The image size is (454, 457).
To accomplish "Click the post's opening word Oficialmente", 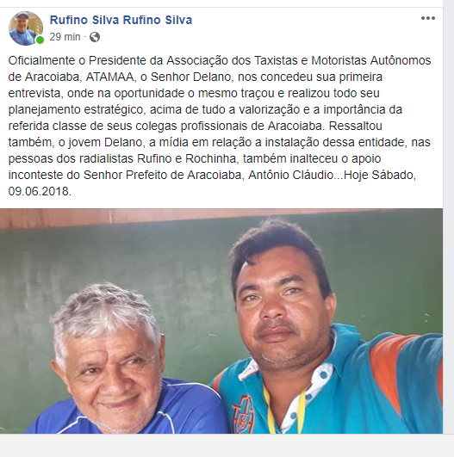I will point(41,60).
